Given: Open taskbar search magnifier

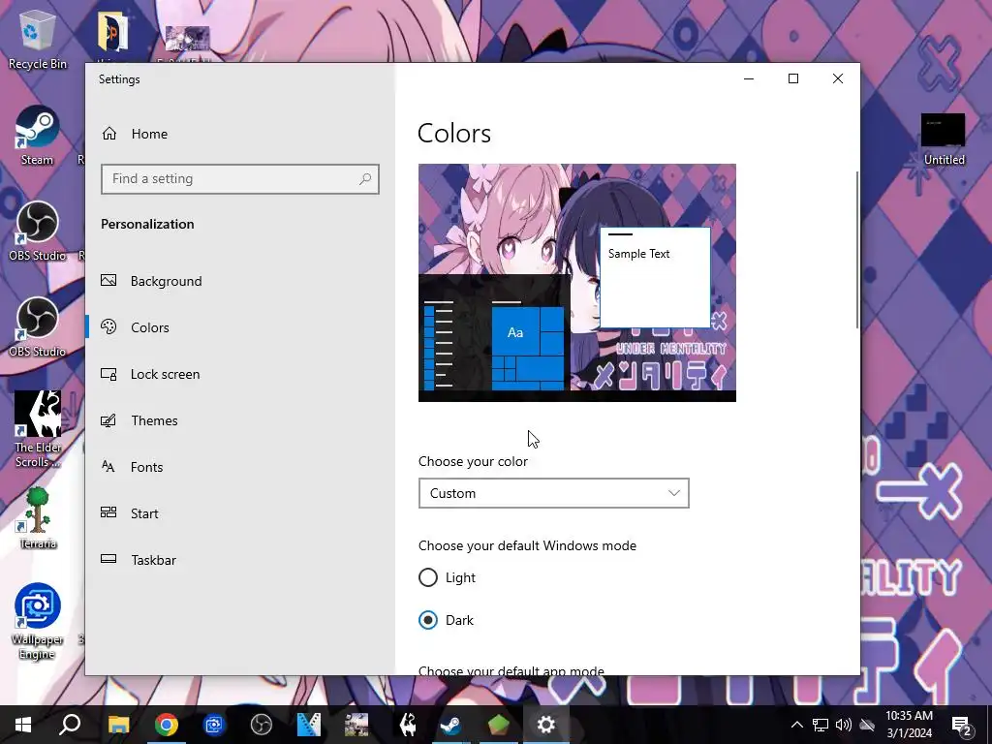Looking at the screenshot, I should pos(70,725).
